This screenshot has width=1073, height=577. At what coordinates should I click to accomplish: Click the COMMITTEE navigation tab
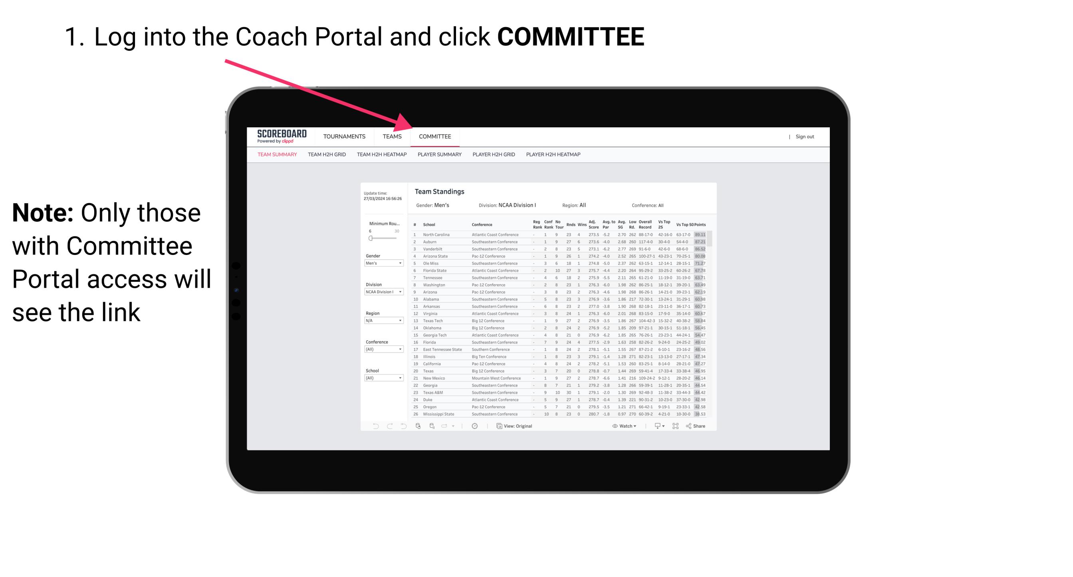click(x=434, y=136)
